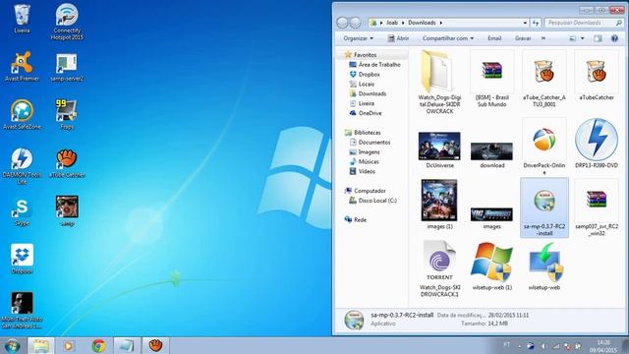Click Gravar in the Explorer toolbar
The image size is (629, 354).
coord(523,38)
